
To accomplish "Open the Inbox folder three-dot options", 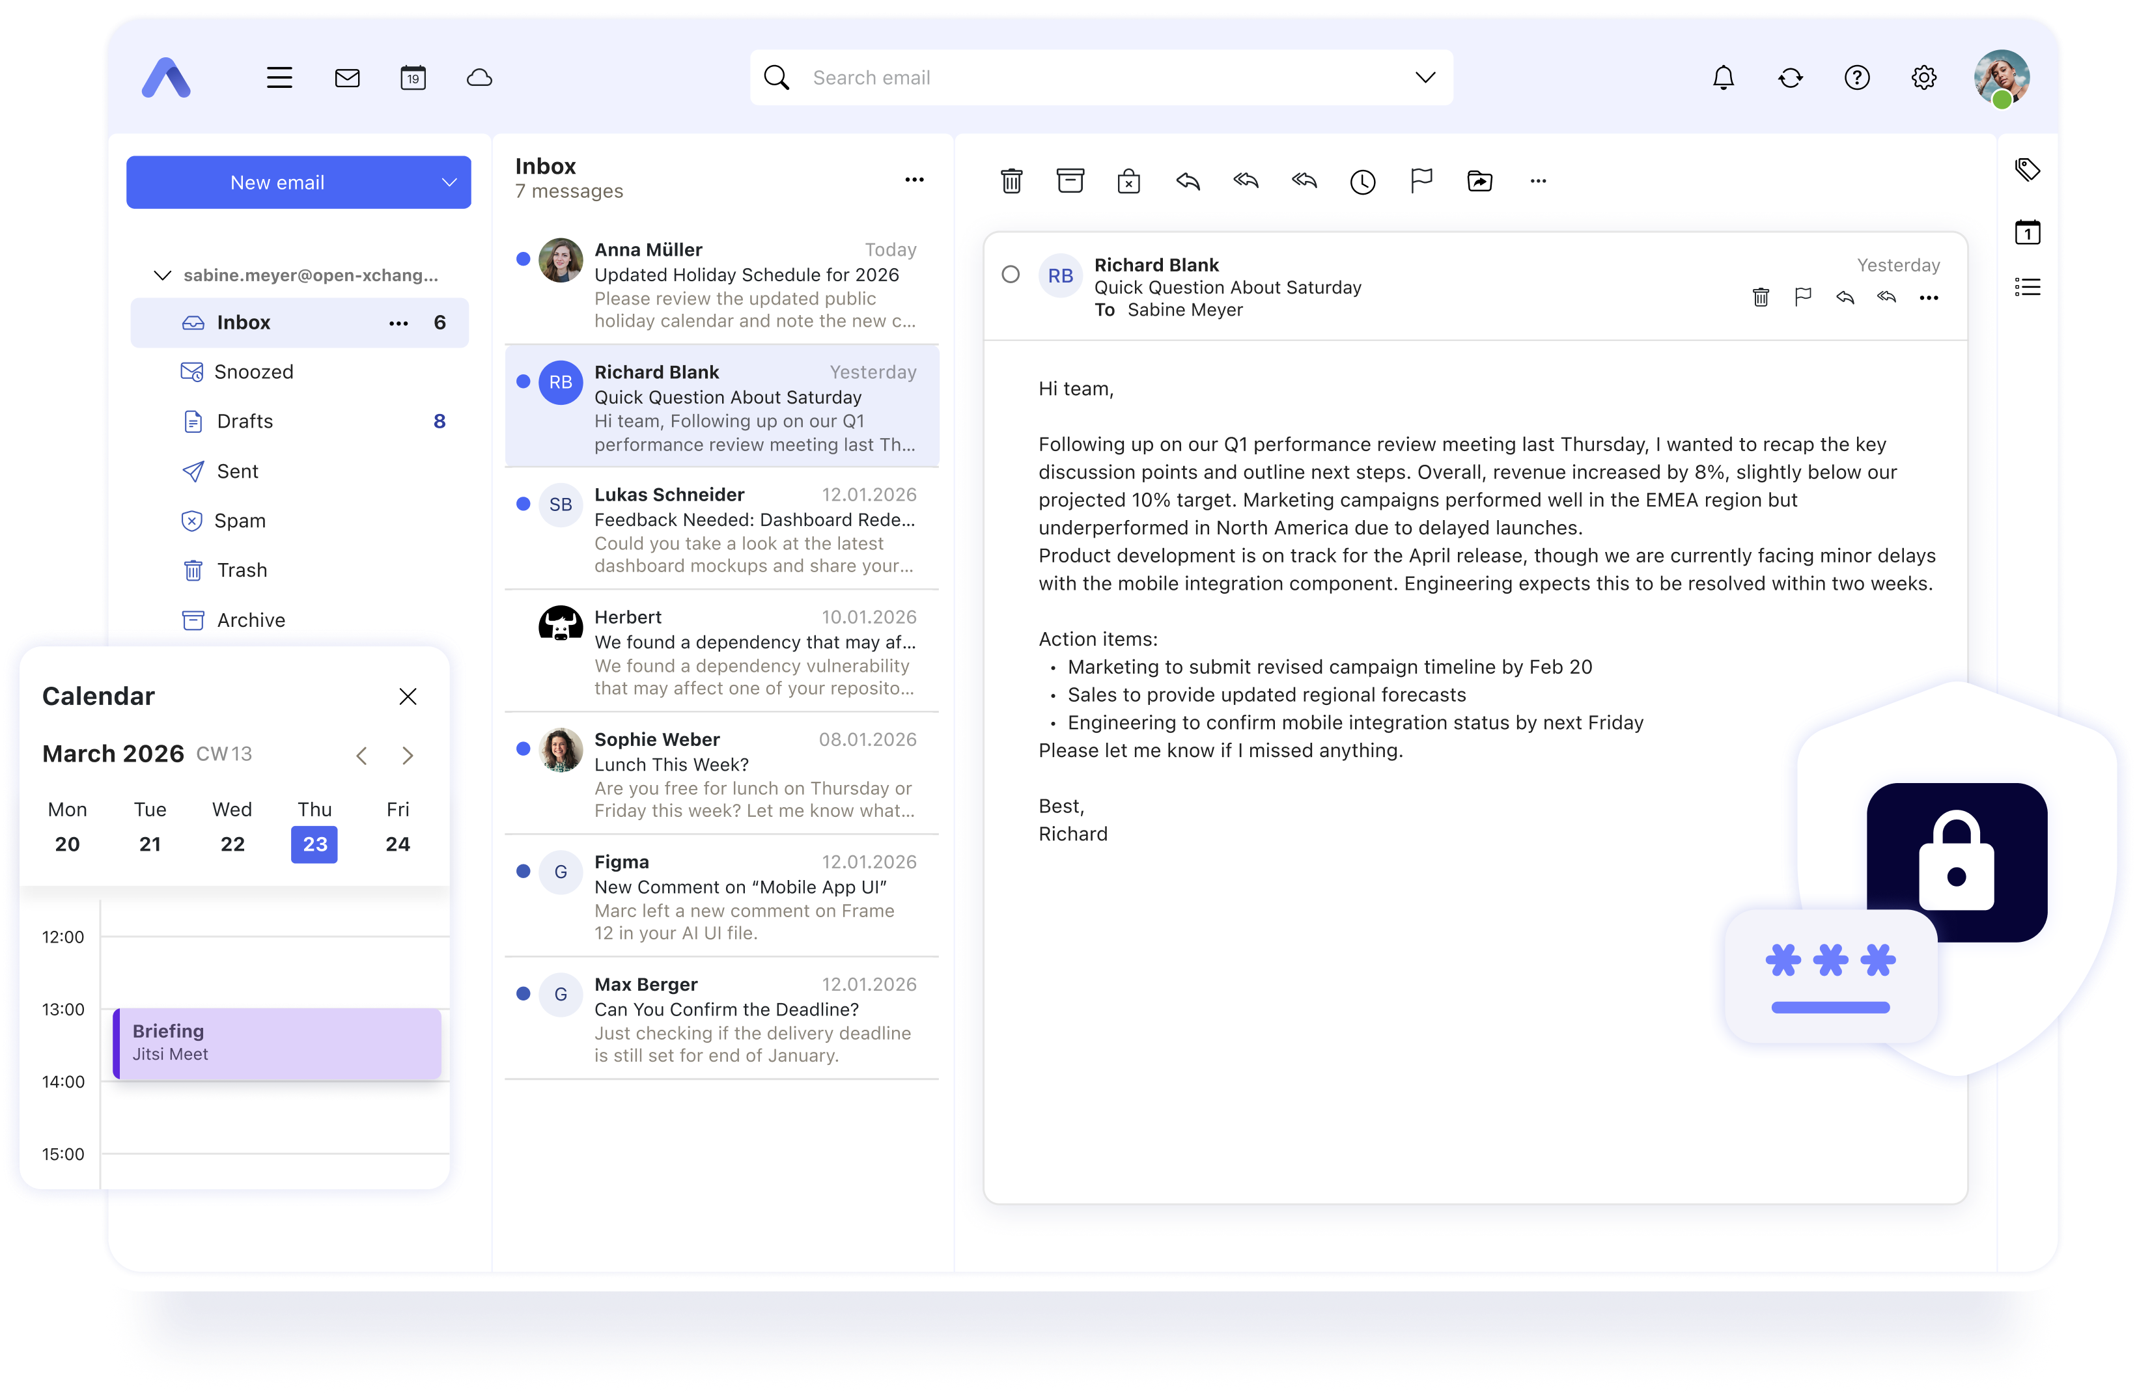I will pos(398,323).
